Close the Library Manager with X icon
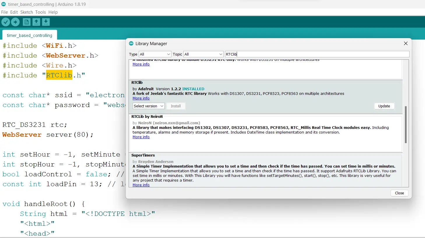Viewport: 425px width, 238px height. [405, 43]
